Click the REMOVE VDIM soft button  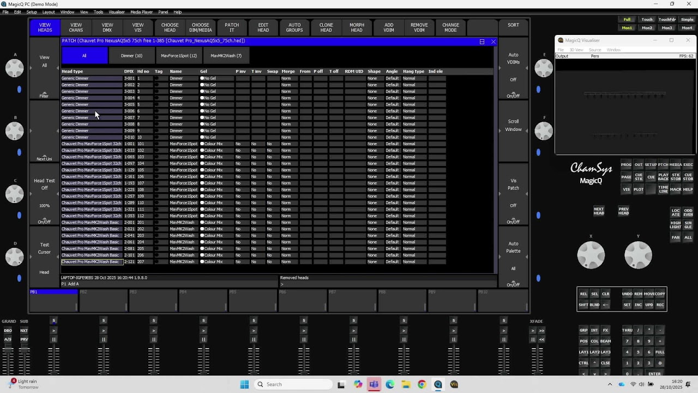(419, 27)
